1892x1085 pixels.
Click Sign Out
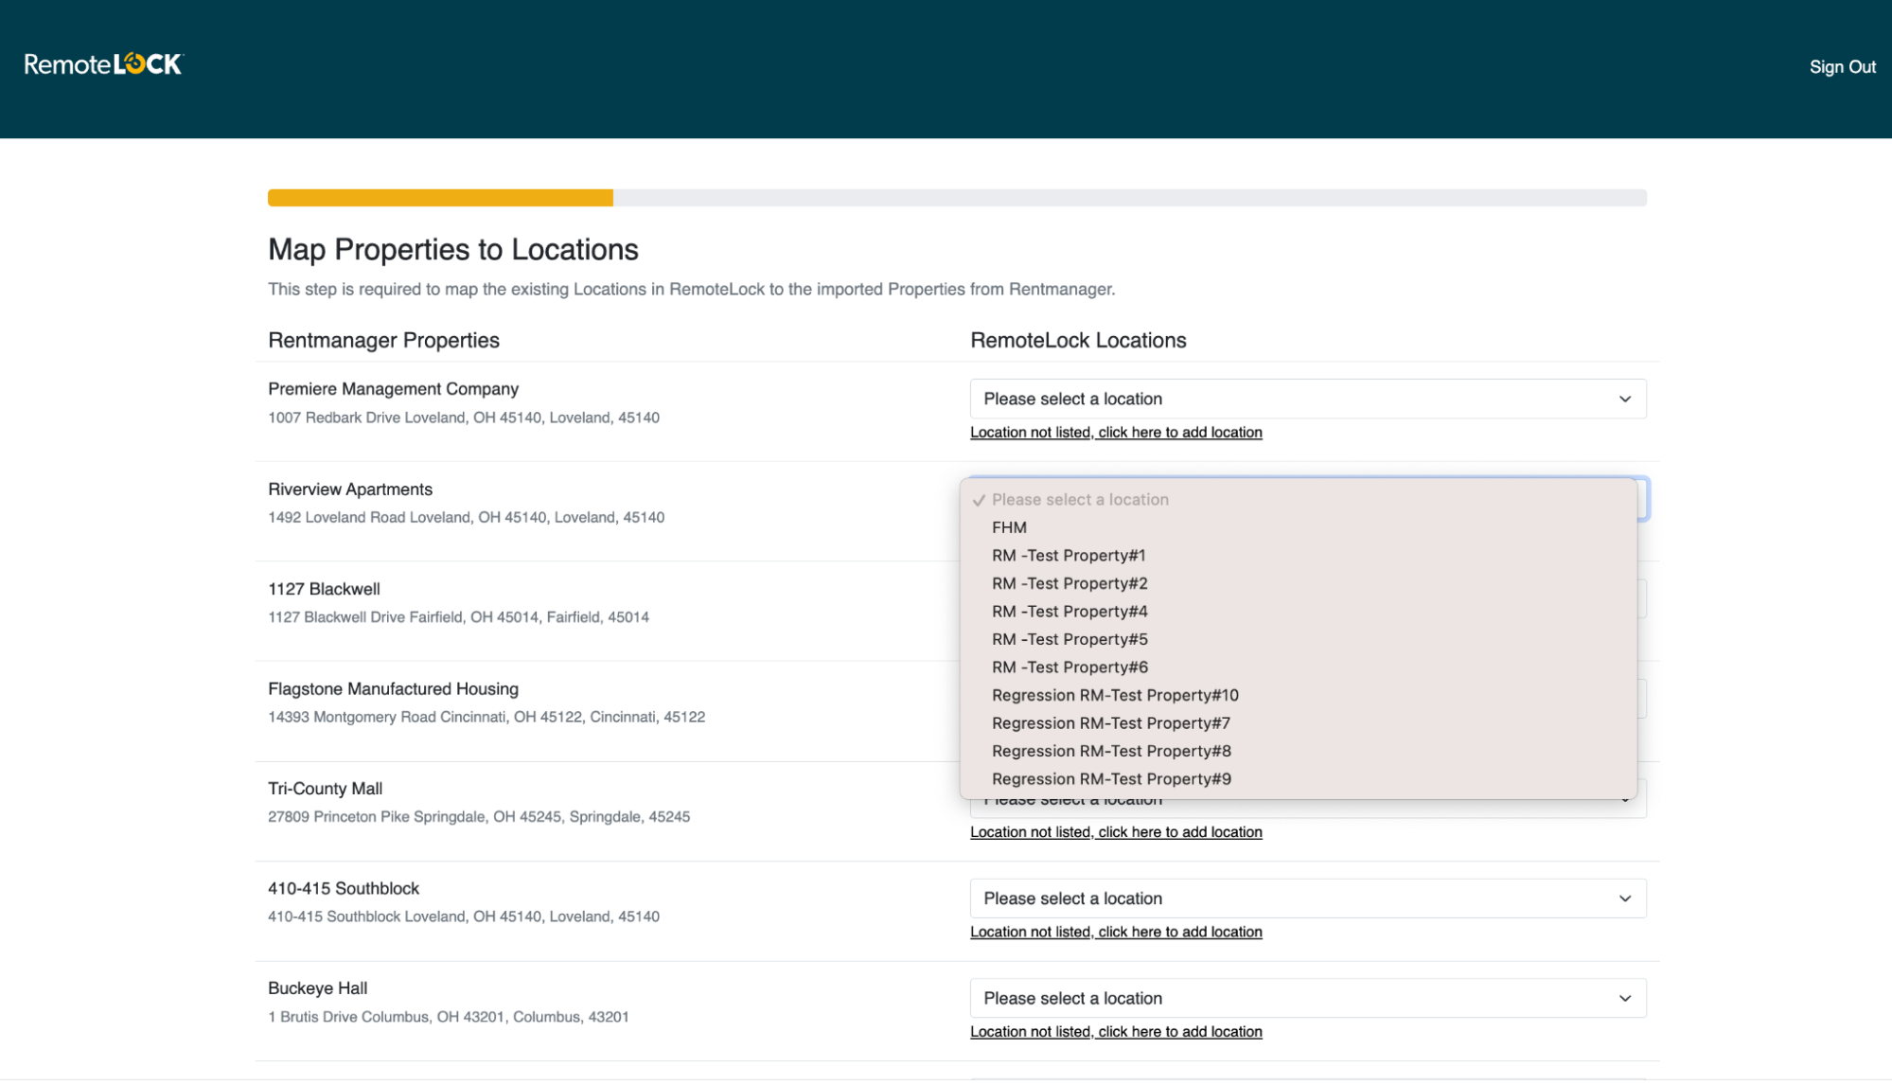pos(1842,66)
